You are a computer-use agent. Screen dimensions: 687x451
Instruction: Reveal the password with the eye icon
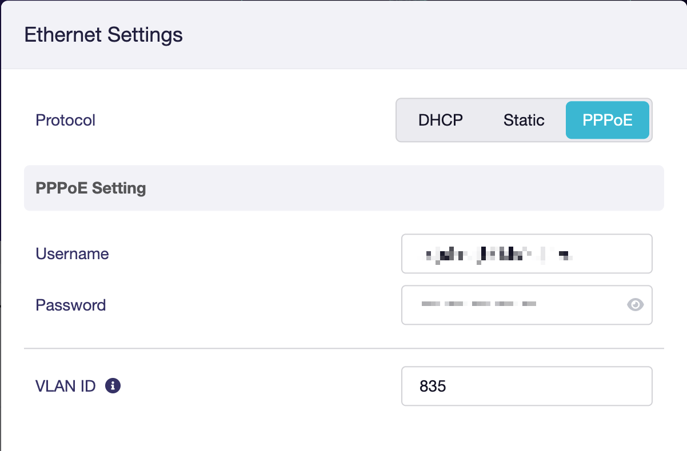click(x=635, y=305)
